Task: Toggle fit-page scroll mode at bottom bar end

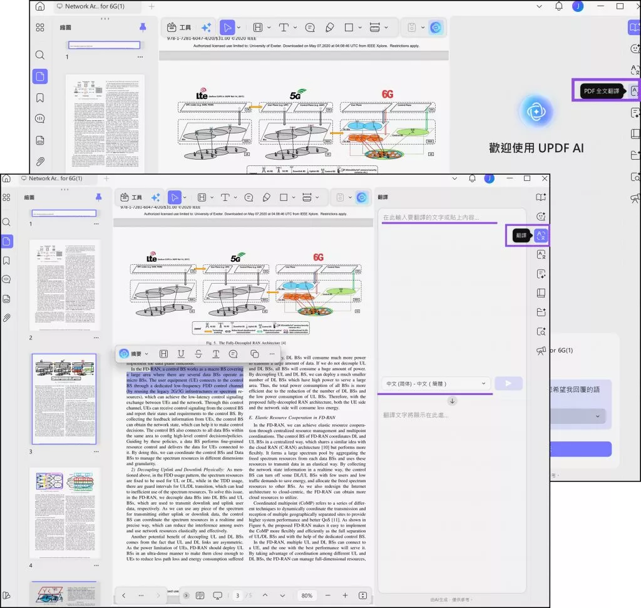Action: (362, 595)
